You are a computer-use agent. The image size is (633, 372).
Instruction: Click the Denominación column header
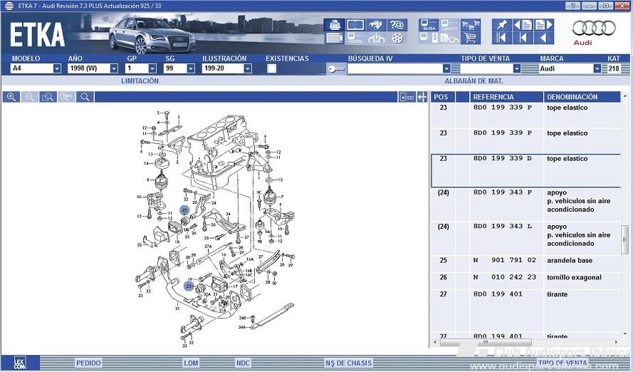click(582, 97)
